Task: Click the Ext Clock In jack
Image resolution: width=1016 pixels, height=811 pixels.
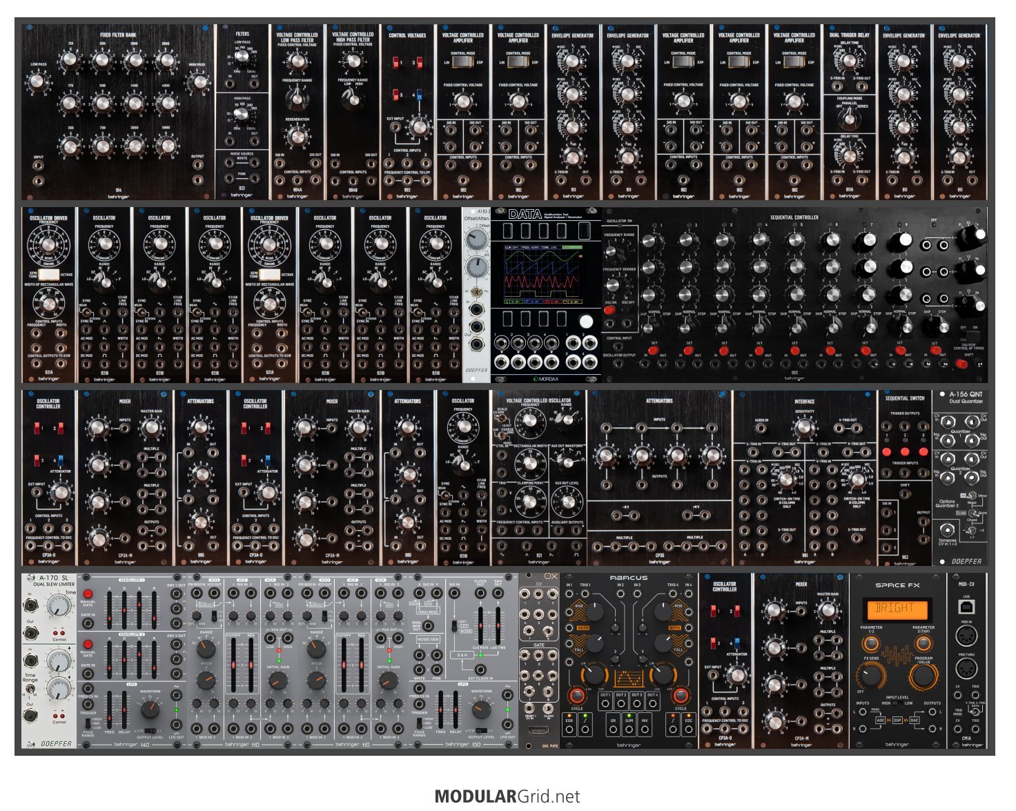Action: (480, 669)
